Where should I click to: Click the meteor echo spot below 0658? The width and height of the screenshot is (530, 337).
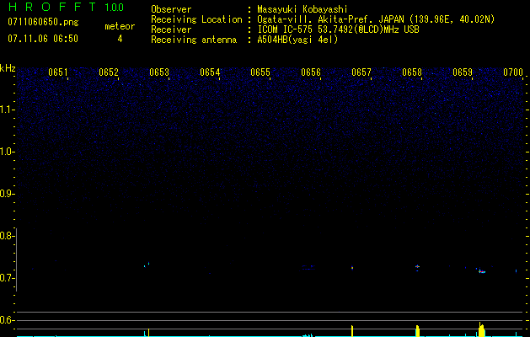[417, 267]
